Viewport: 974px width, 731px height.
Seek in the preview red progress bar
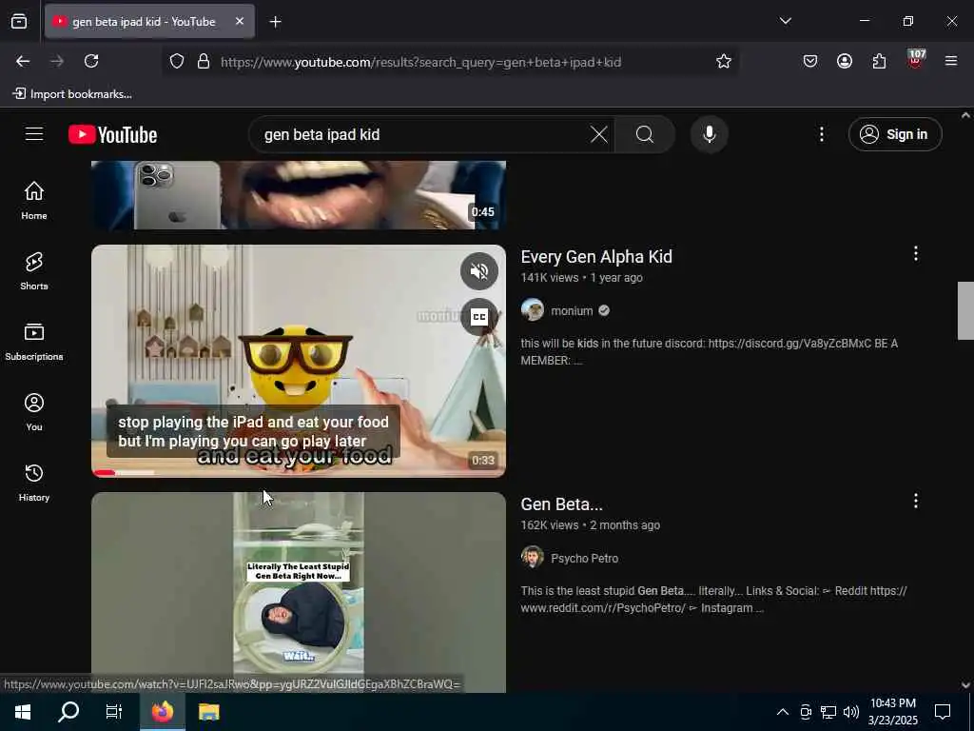point(298,473)
